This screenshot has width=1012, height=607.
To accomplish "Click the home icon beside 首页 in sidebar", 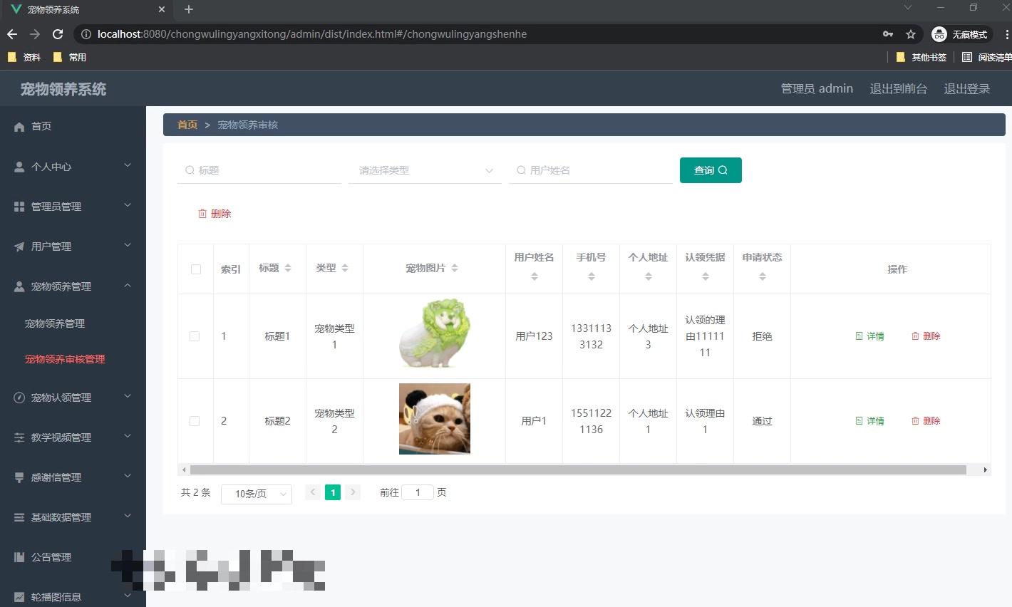I will point(19,126).
